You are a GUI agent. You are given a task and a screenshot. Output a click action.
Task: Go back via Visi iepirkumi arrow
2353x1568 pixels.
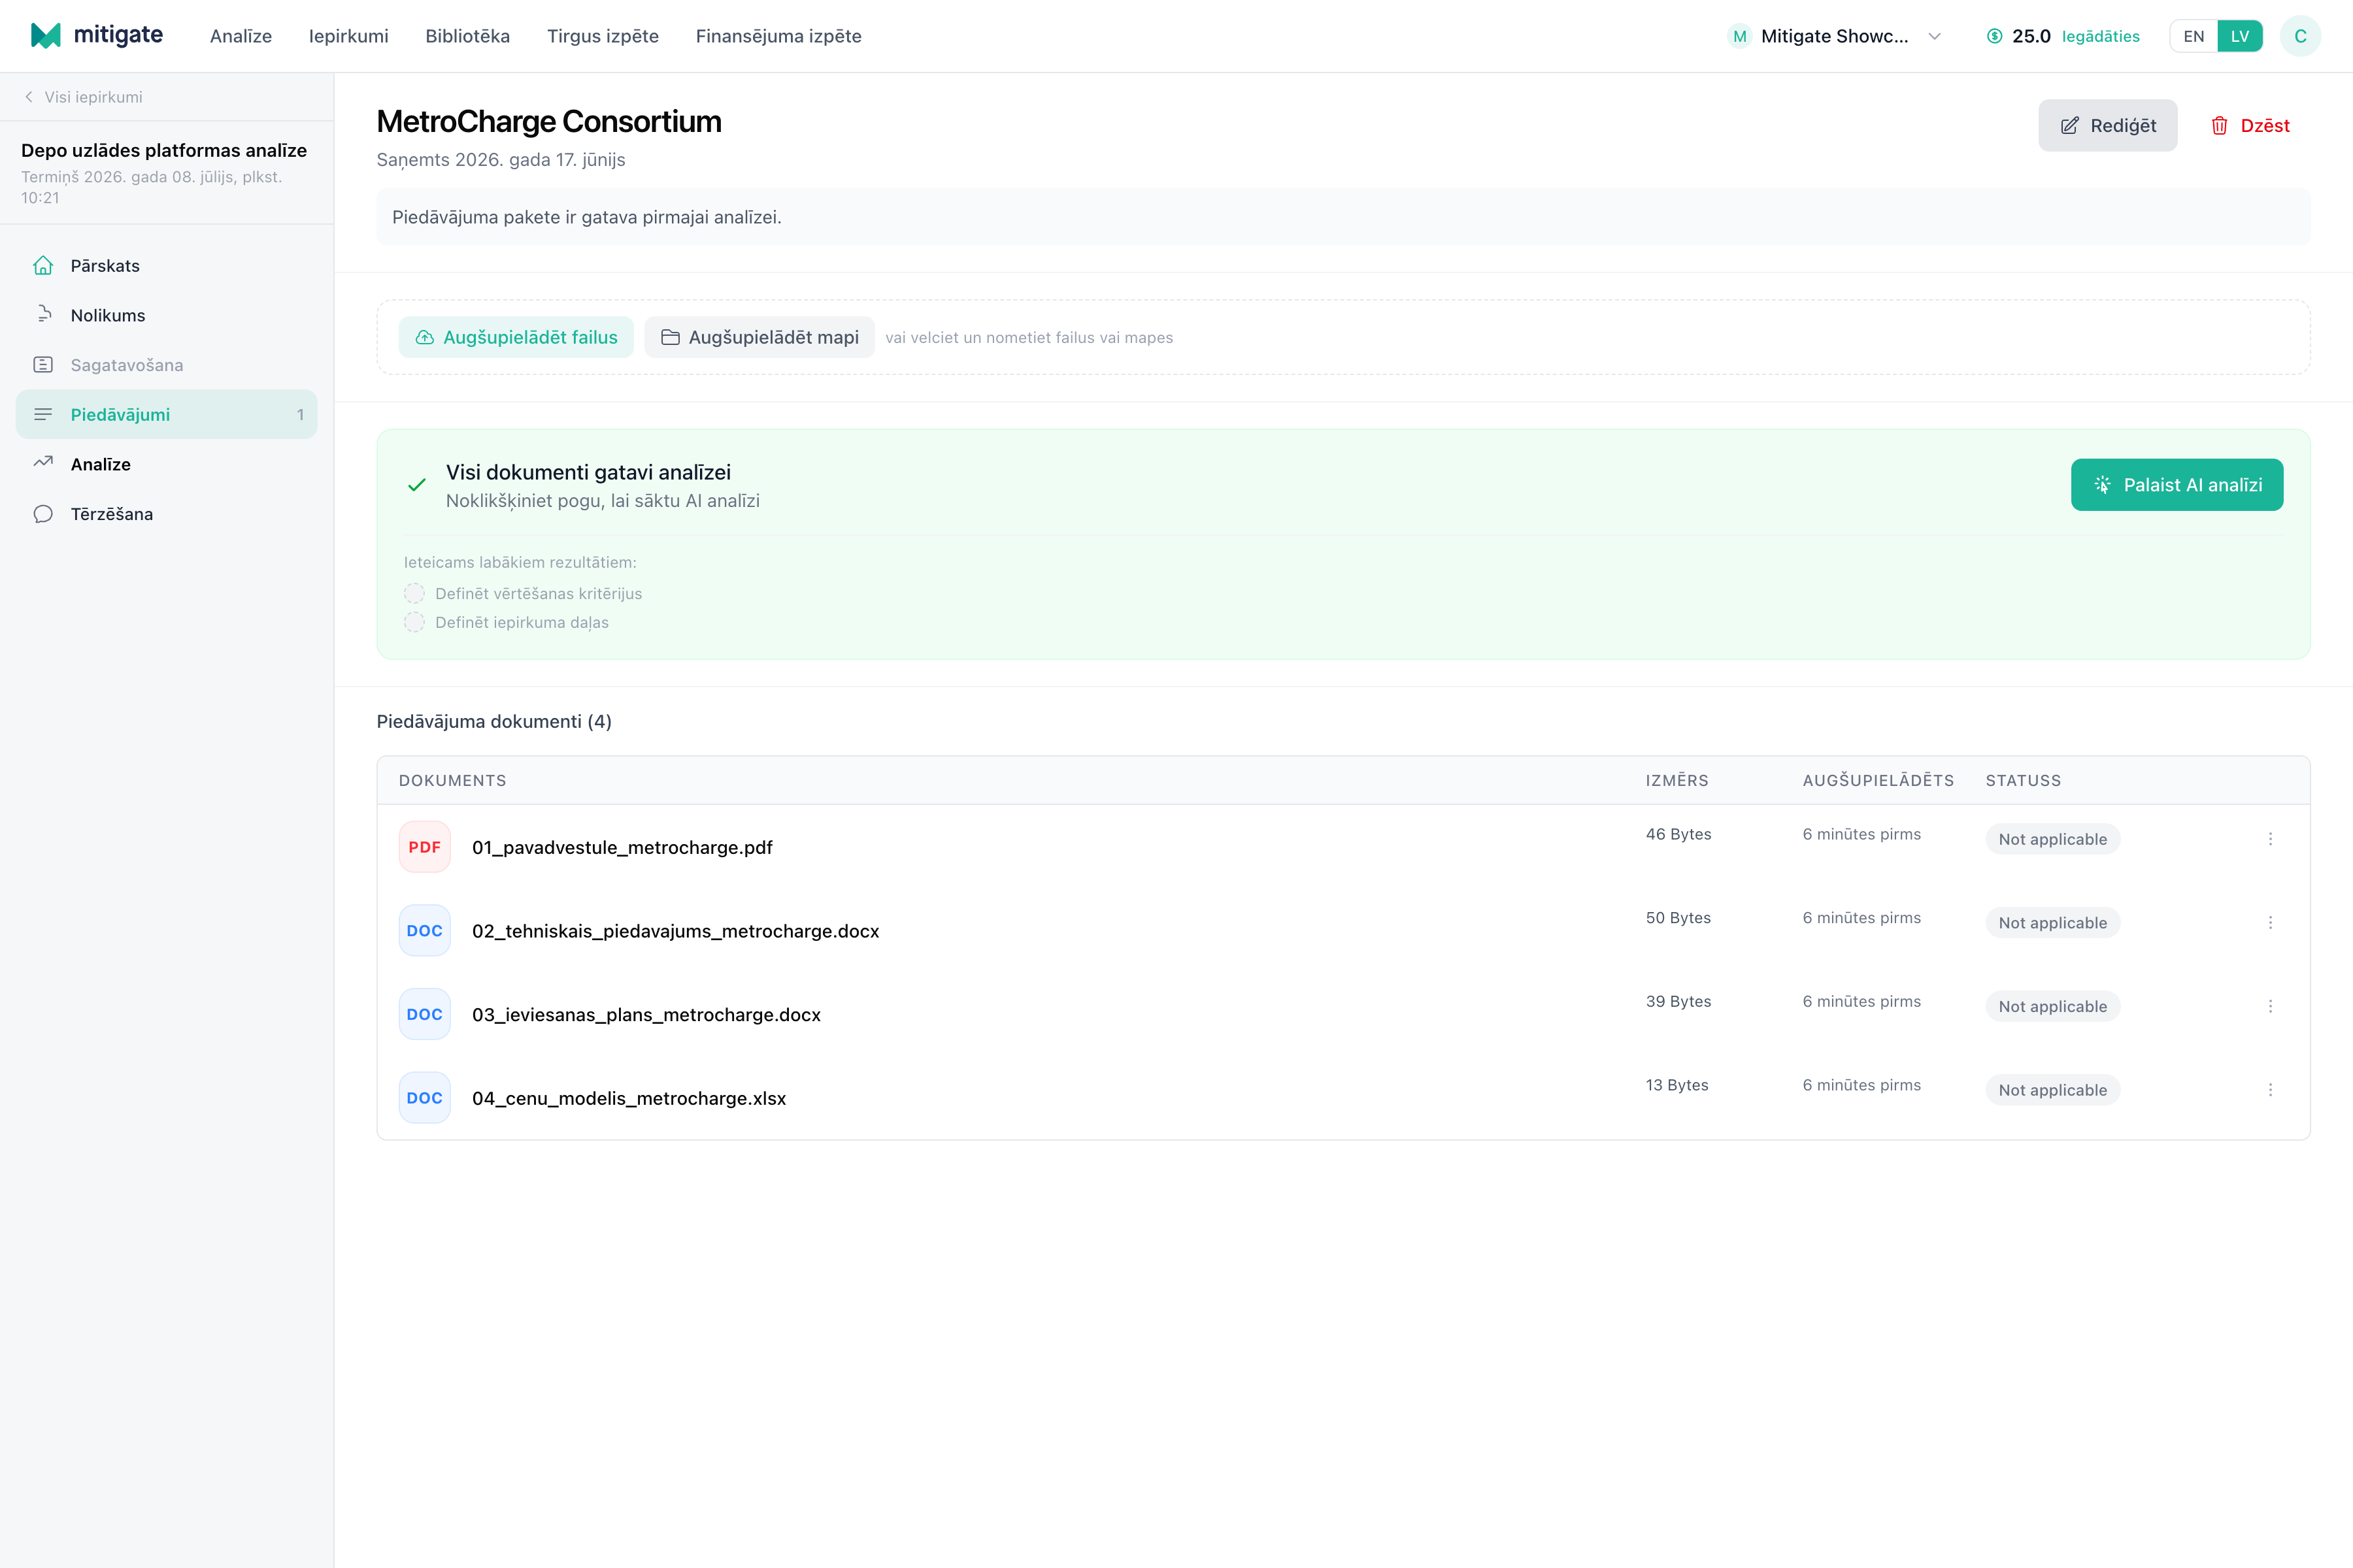click(x=29, y=97)
